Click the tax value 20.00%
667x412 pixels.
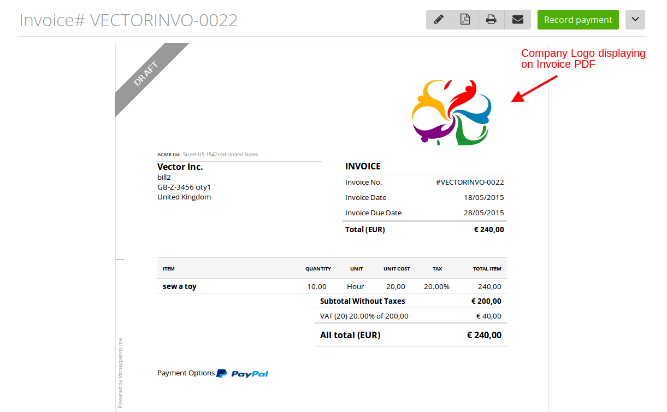click(436, 286)
